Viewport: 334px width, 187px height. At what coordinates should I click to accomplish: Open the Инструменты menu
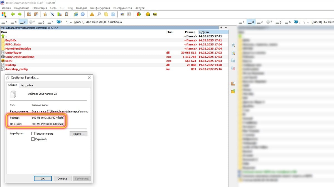(122, 8)
